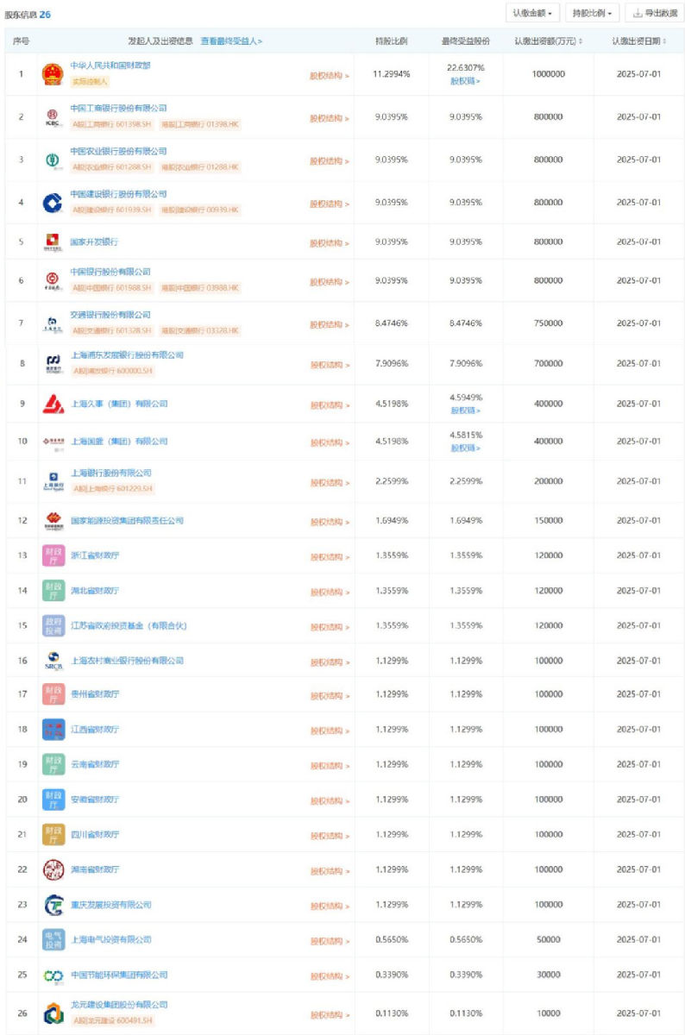Click the 中华人民共和国财政部 national emblem logo
Image resolution: width=685 pixels, height=1035 pixels.
coord(53,74)
